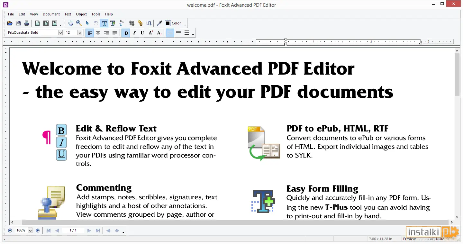Viewport: 463px width, 244px height.
Task: Toggle Bold formatting
Action: pos(126,33)
